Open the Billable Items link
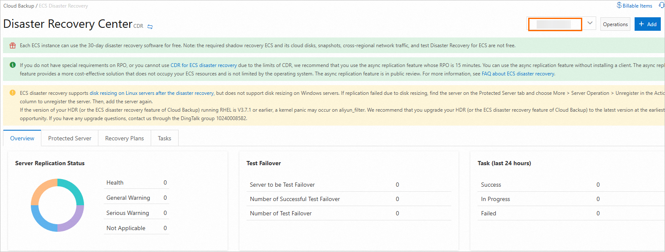Image resolution: width=665 pixels, height=252 pixels. [637, 6]
